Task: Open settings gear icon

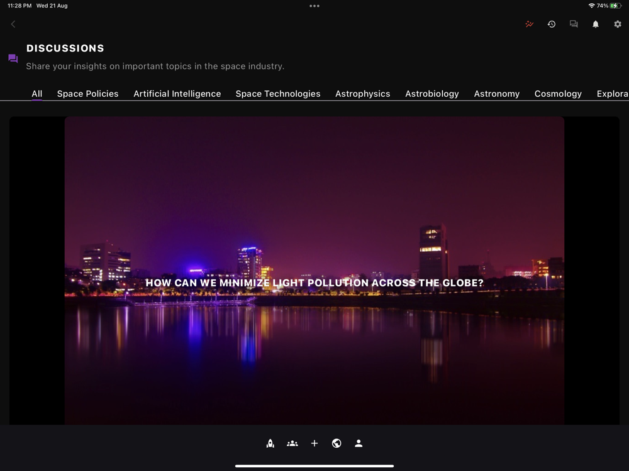Action: coord(618,24)
